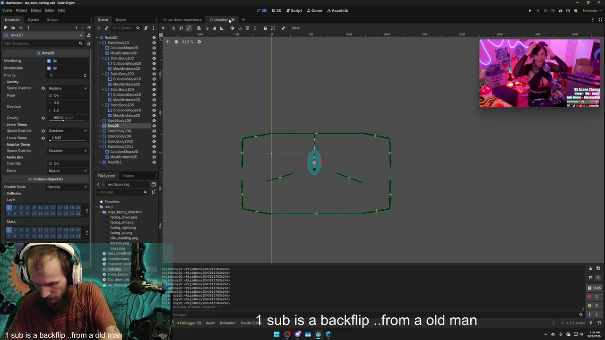605x340 pixels.
Task: Hide the Area2D2 node
Action: pos(154,162)
